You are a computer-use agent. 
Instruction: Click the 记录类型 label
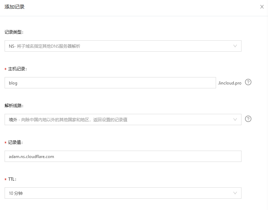pyautogui.click(x=14, y=32)
